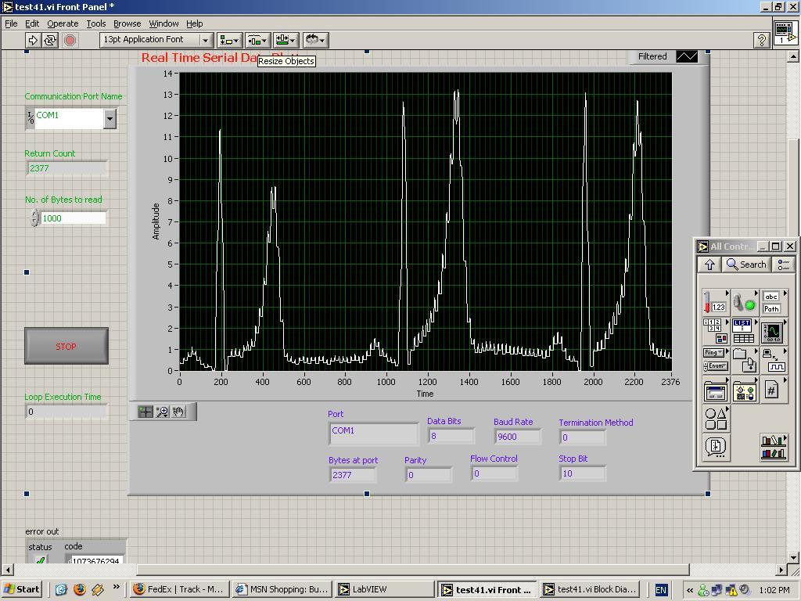Enable the graph panning hand tool
The height and width of the screenshot is (601, 801).
point(178,412)
